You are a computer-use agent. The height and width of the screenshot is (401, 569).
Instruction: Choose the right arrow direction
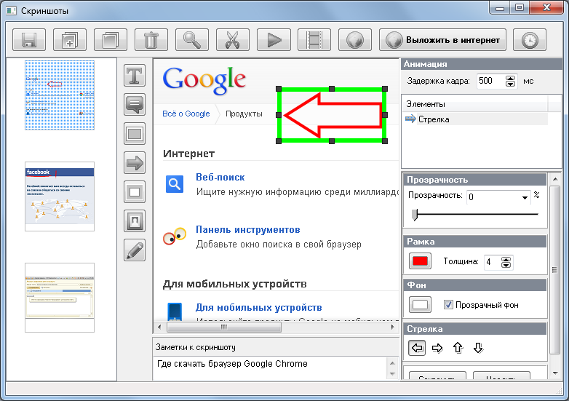(437, 349)
